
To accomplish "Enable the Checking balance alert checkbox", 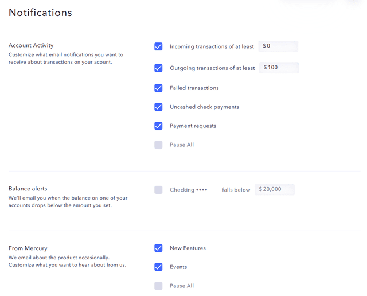I will pos(158,190).
